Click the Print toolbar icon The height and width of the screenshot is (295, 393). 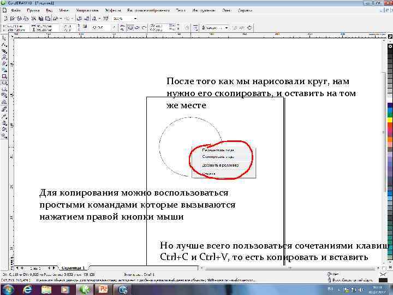pos(26,19)
